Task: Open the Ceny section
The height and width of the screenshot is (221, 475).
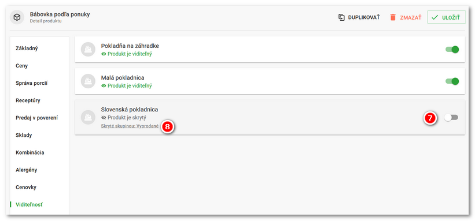Action: tap(22, 66)
